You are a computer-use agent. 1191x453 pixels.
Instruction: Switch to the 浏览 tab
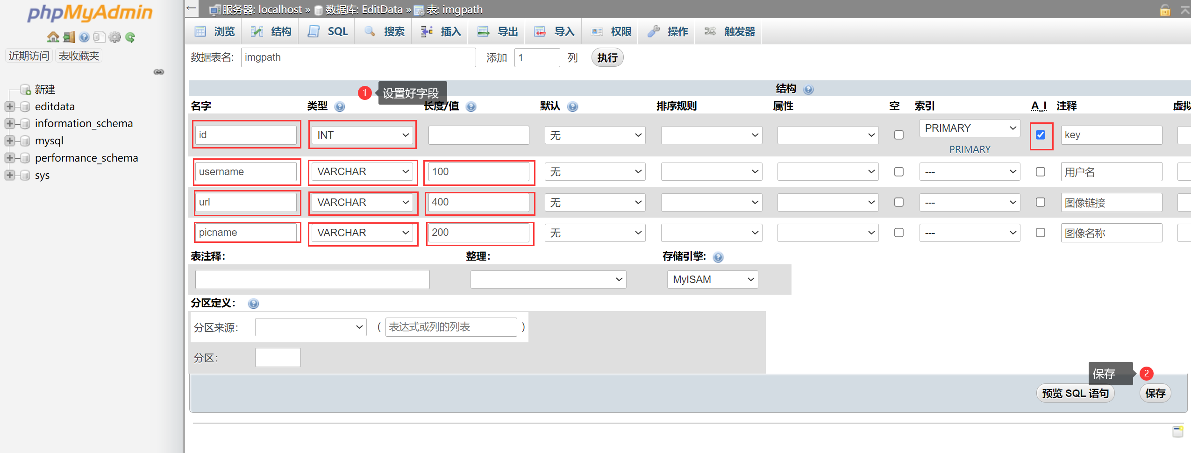(214, 31)
